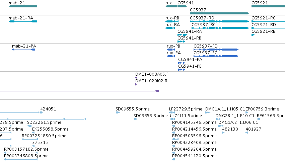Select the RP003254850.5prime EST

click(29, 139)
